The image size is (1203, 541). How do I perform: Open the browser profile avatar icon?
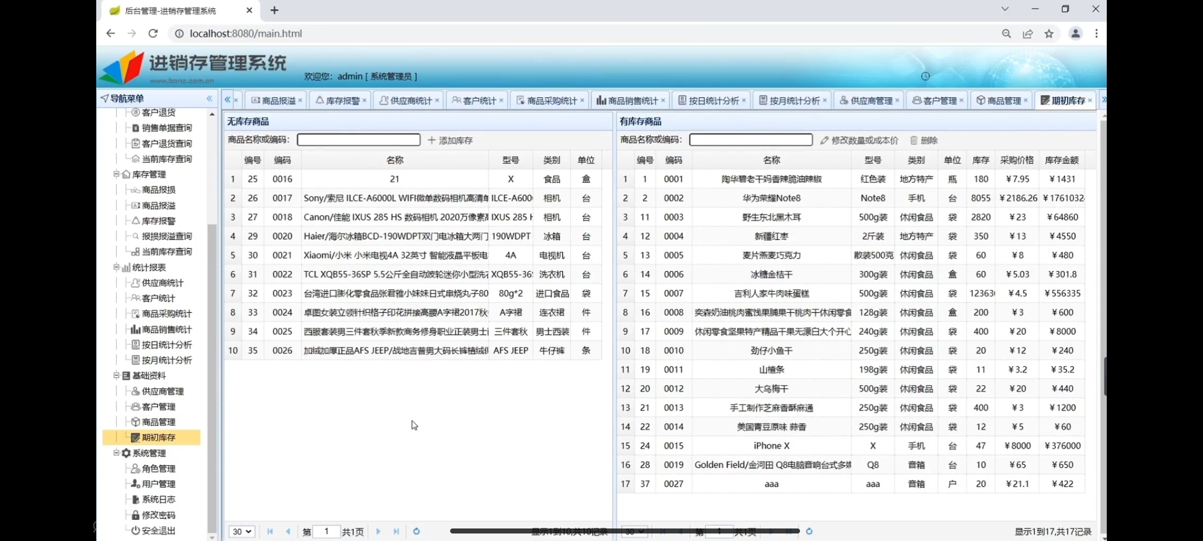pyautogui.click(x=1076, y=34)
